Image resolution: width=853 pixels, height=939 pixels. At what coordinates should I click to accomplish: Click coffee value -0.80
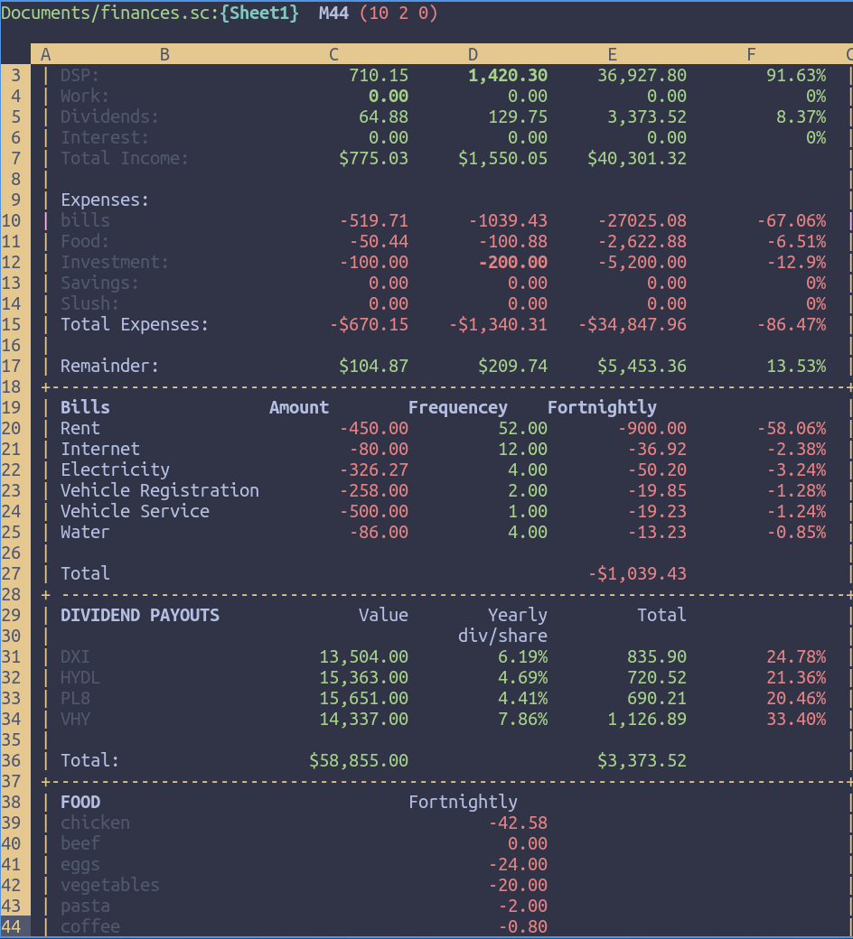click(x=522, y=926)
